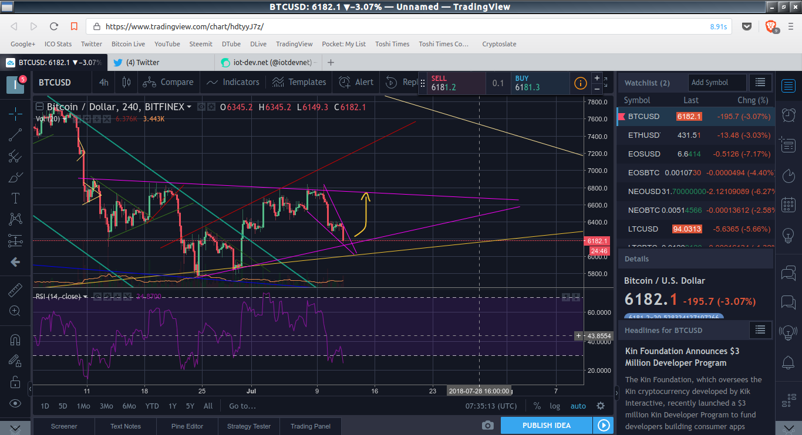Select the Trend Line drawing tool
The width and height of the screenshot is (802, 435).
(15, 135)
